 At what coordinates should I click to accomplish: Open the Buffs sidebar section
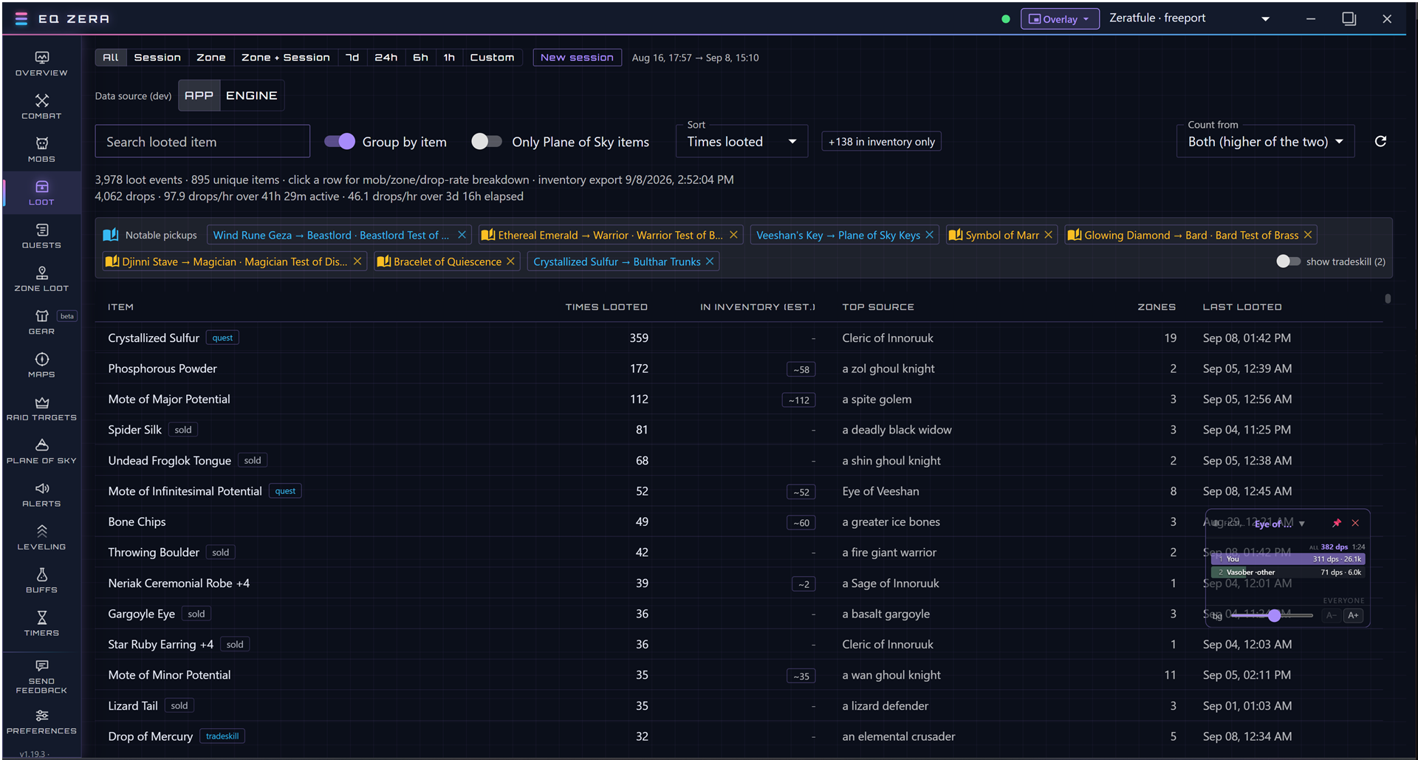pyautogui.click(x=41, y=581)
